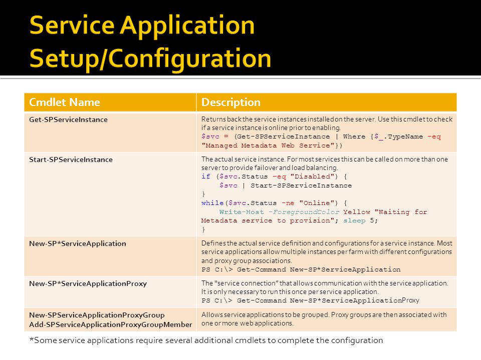Click the sentence 'The actual service instance. For most services'
Viewport: 481px width, 360px height.
[x=325, y=159]
